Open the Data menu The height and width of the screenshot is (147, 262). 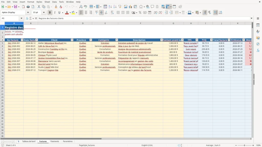tap(54, 2)
